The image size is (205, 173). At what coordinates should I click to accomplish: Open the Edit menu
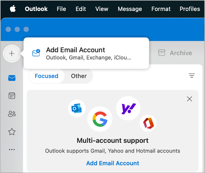coord(81,9)
